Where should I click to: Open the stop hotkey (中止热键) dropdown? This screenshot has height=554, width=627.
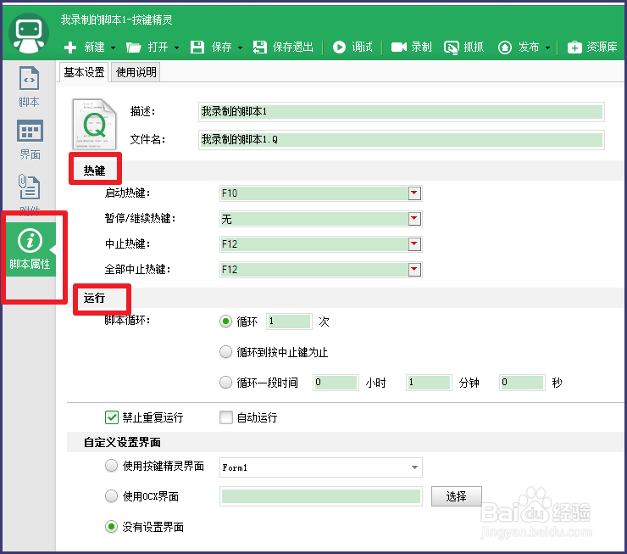(x=414, y=243)
